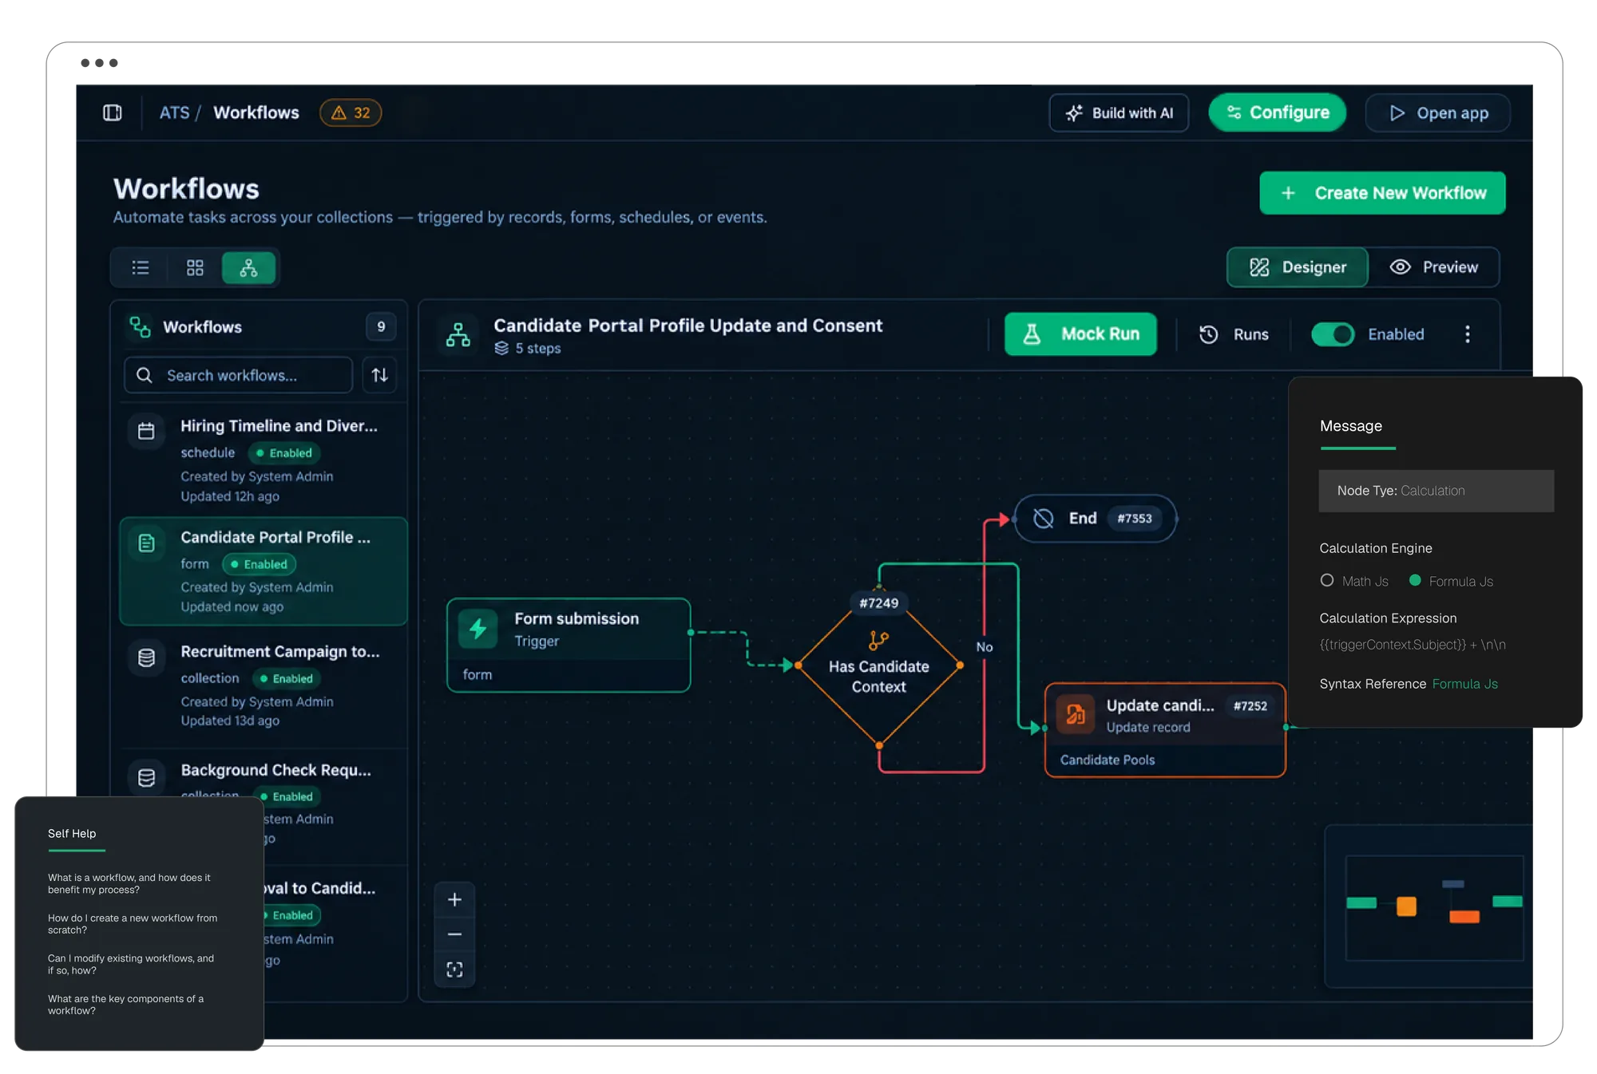Switch to grid view icon
The image size is (1597, 1074).
pyautogui.click(x=195, y=268)
